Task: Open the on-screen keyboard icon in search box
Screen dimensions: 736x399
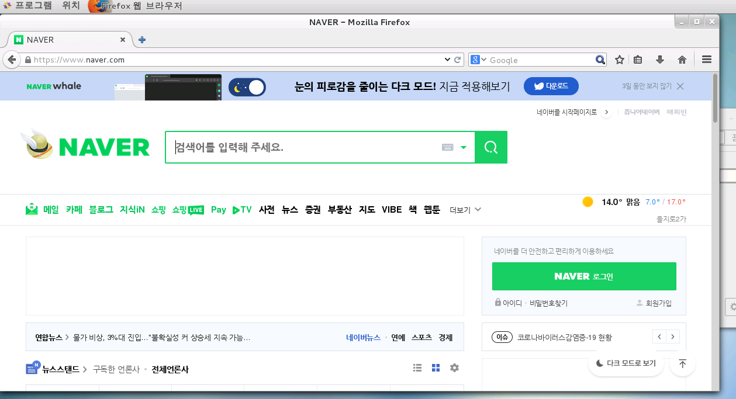Action: (x=448, y=147)
